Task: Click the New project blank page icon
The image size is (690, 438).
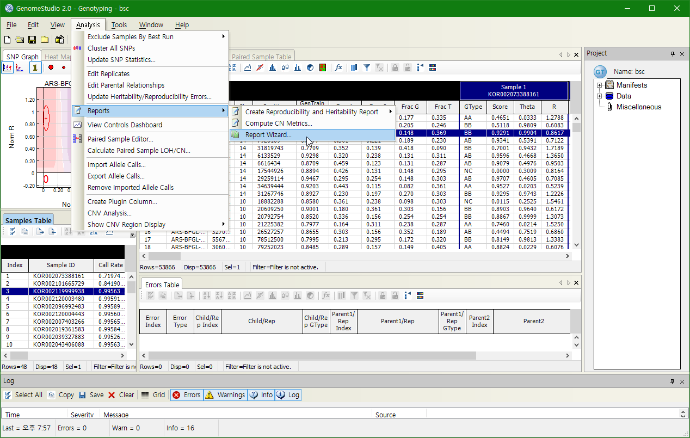Action: click(x=7, y=40)
